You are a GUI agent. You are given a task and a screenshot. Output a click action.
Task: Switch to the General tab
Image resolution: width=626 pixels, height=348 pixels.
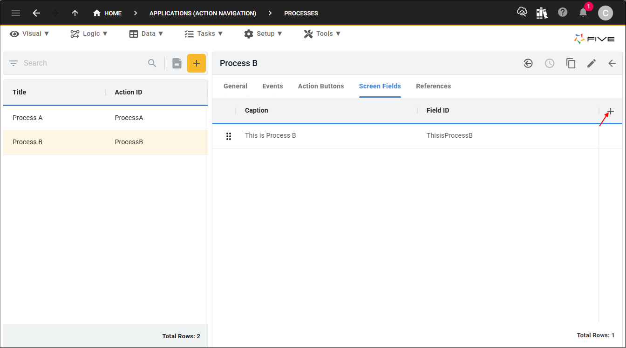[x=236, y=86]
